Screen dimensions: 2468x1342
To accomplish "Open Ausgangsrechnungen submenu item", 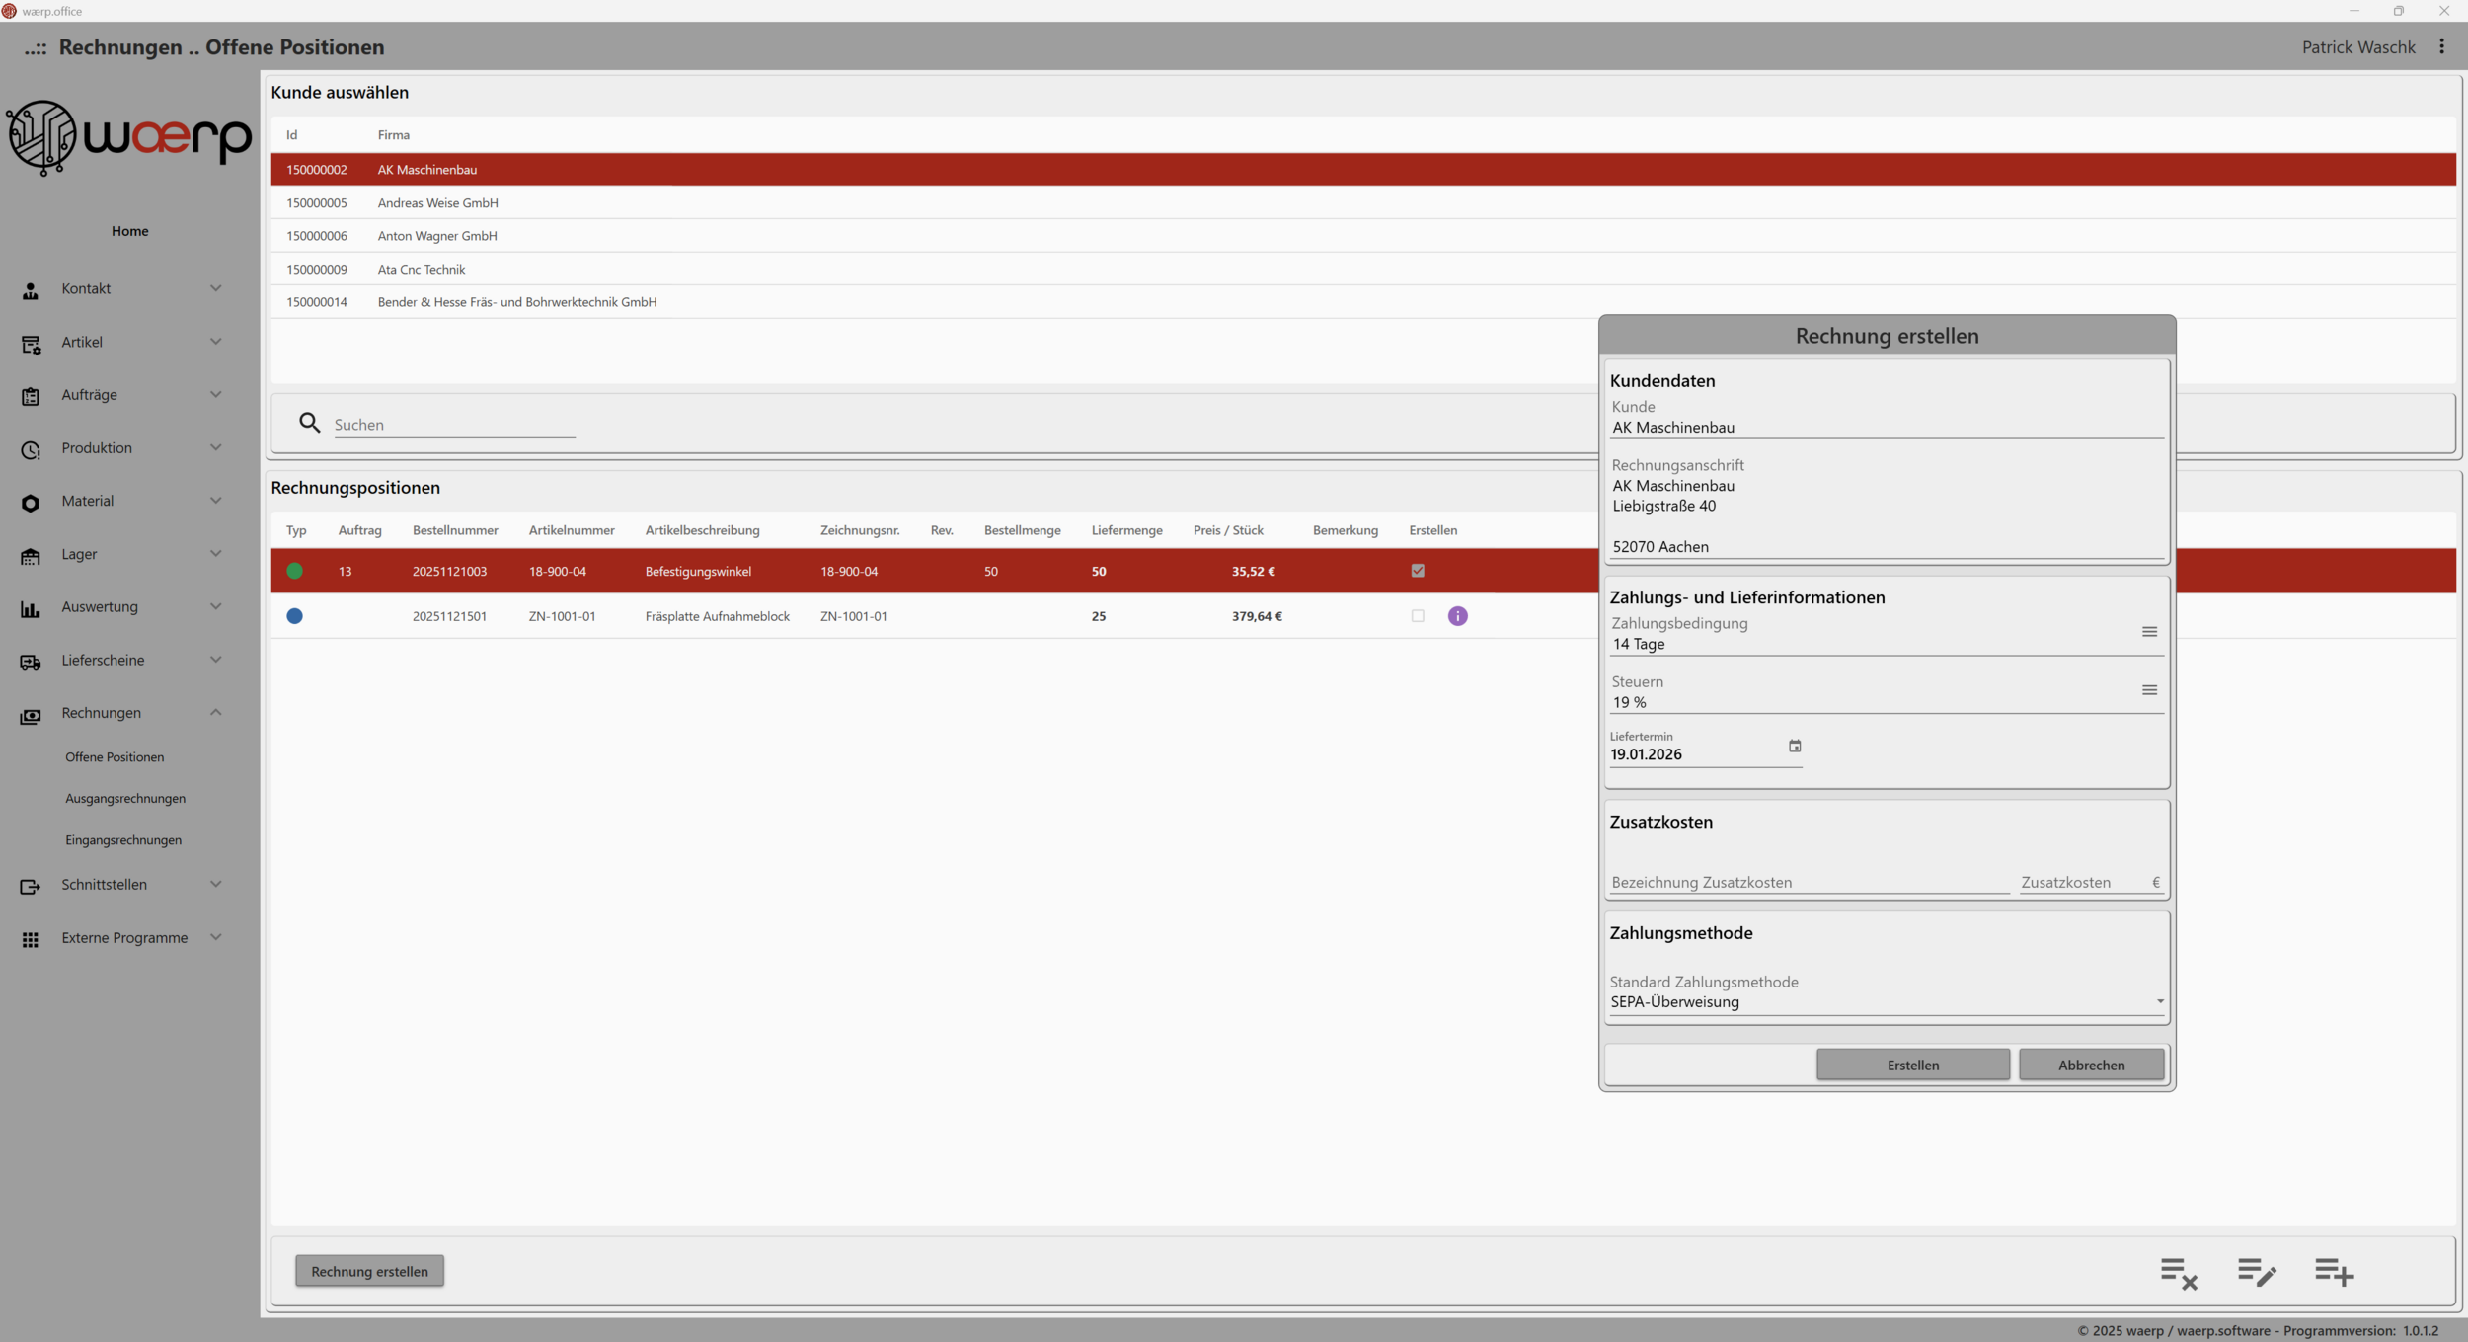I will (125, 798).
